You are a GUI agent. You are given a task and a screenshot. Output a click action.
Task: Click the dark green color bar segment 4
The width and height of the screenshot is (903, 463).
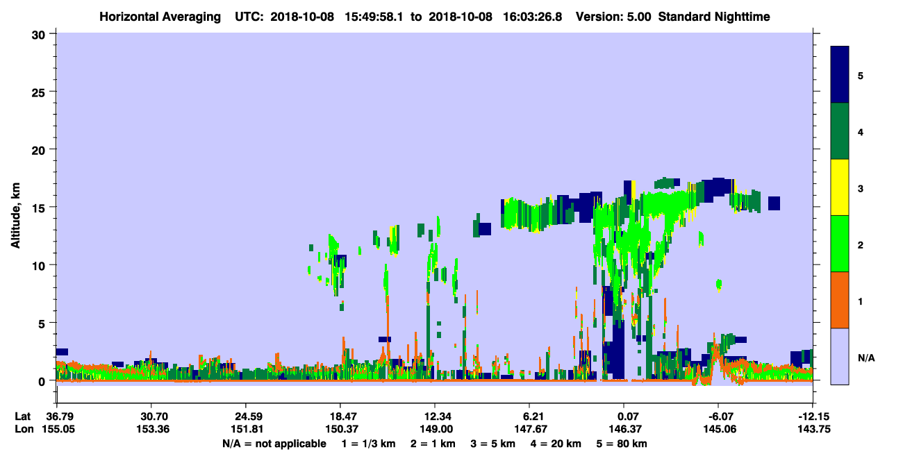(x=840, y=131)
